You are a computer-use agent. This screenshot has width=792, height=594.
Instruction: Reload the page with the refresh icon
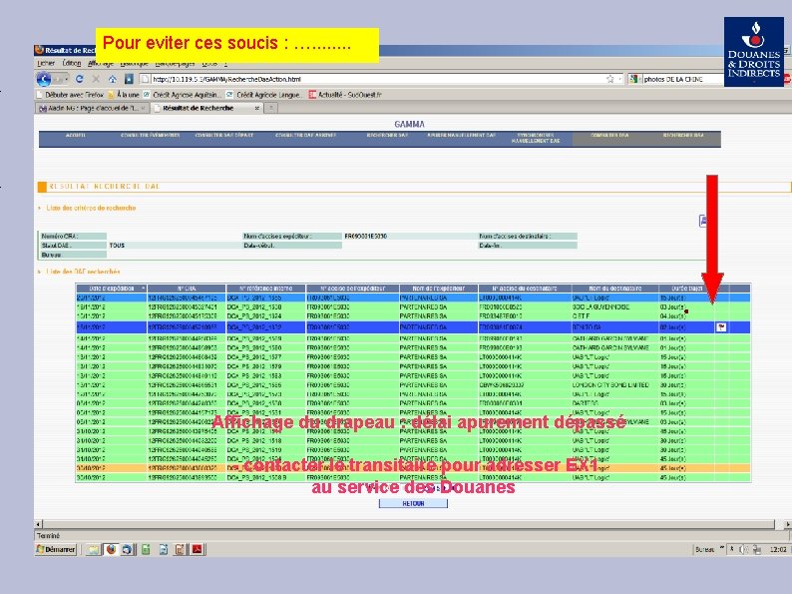coord(80,79)
